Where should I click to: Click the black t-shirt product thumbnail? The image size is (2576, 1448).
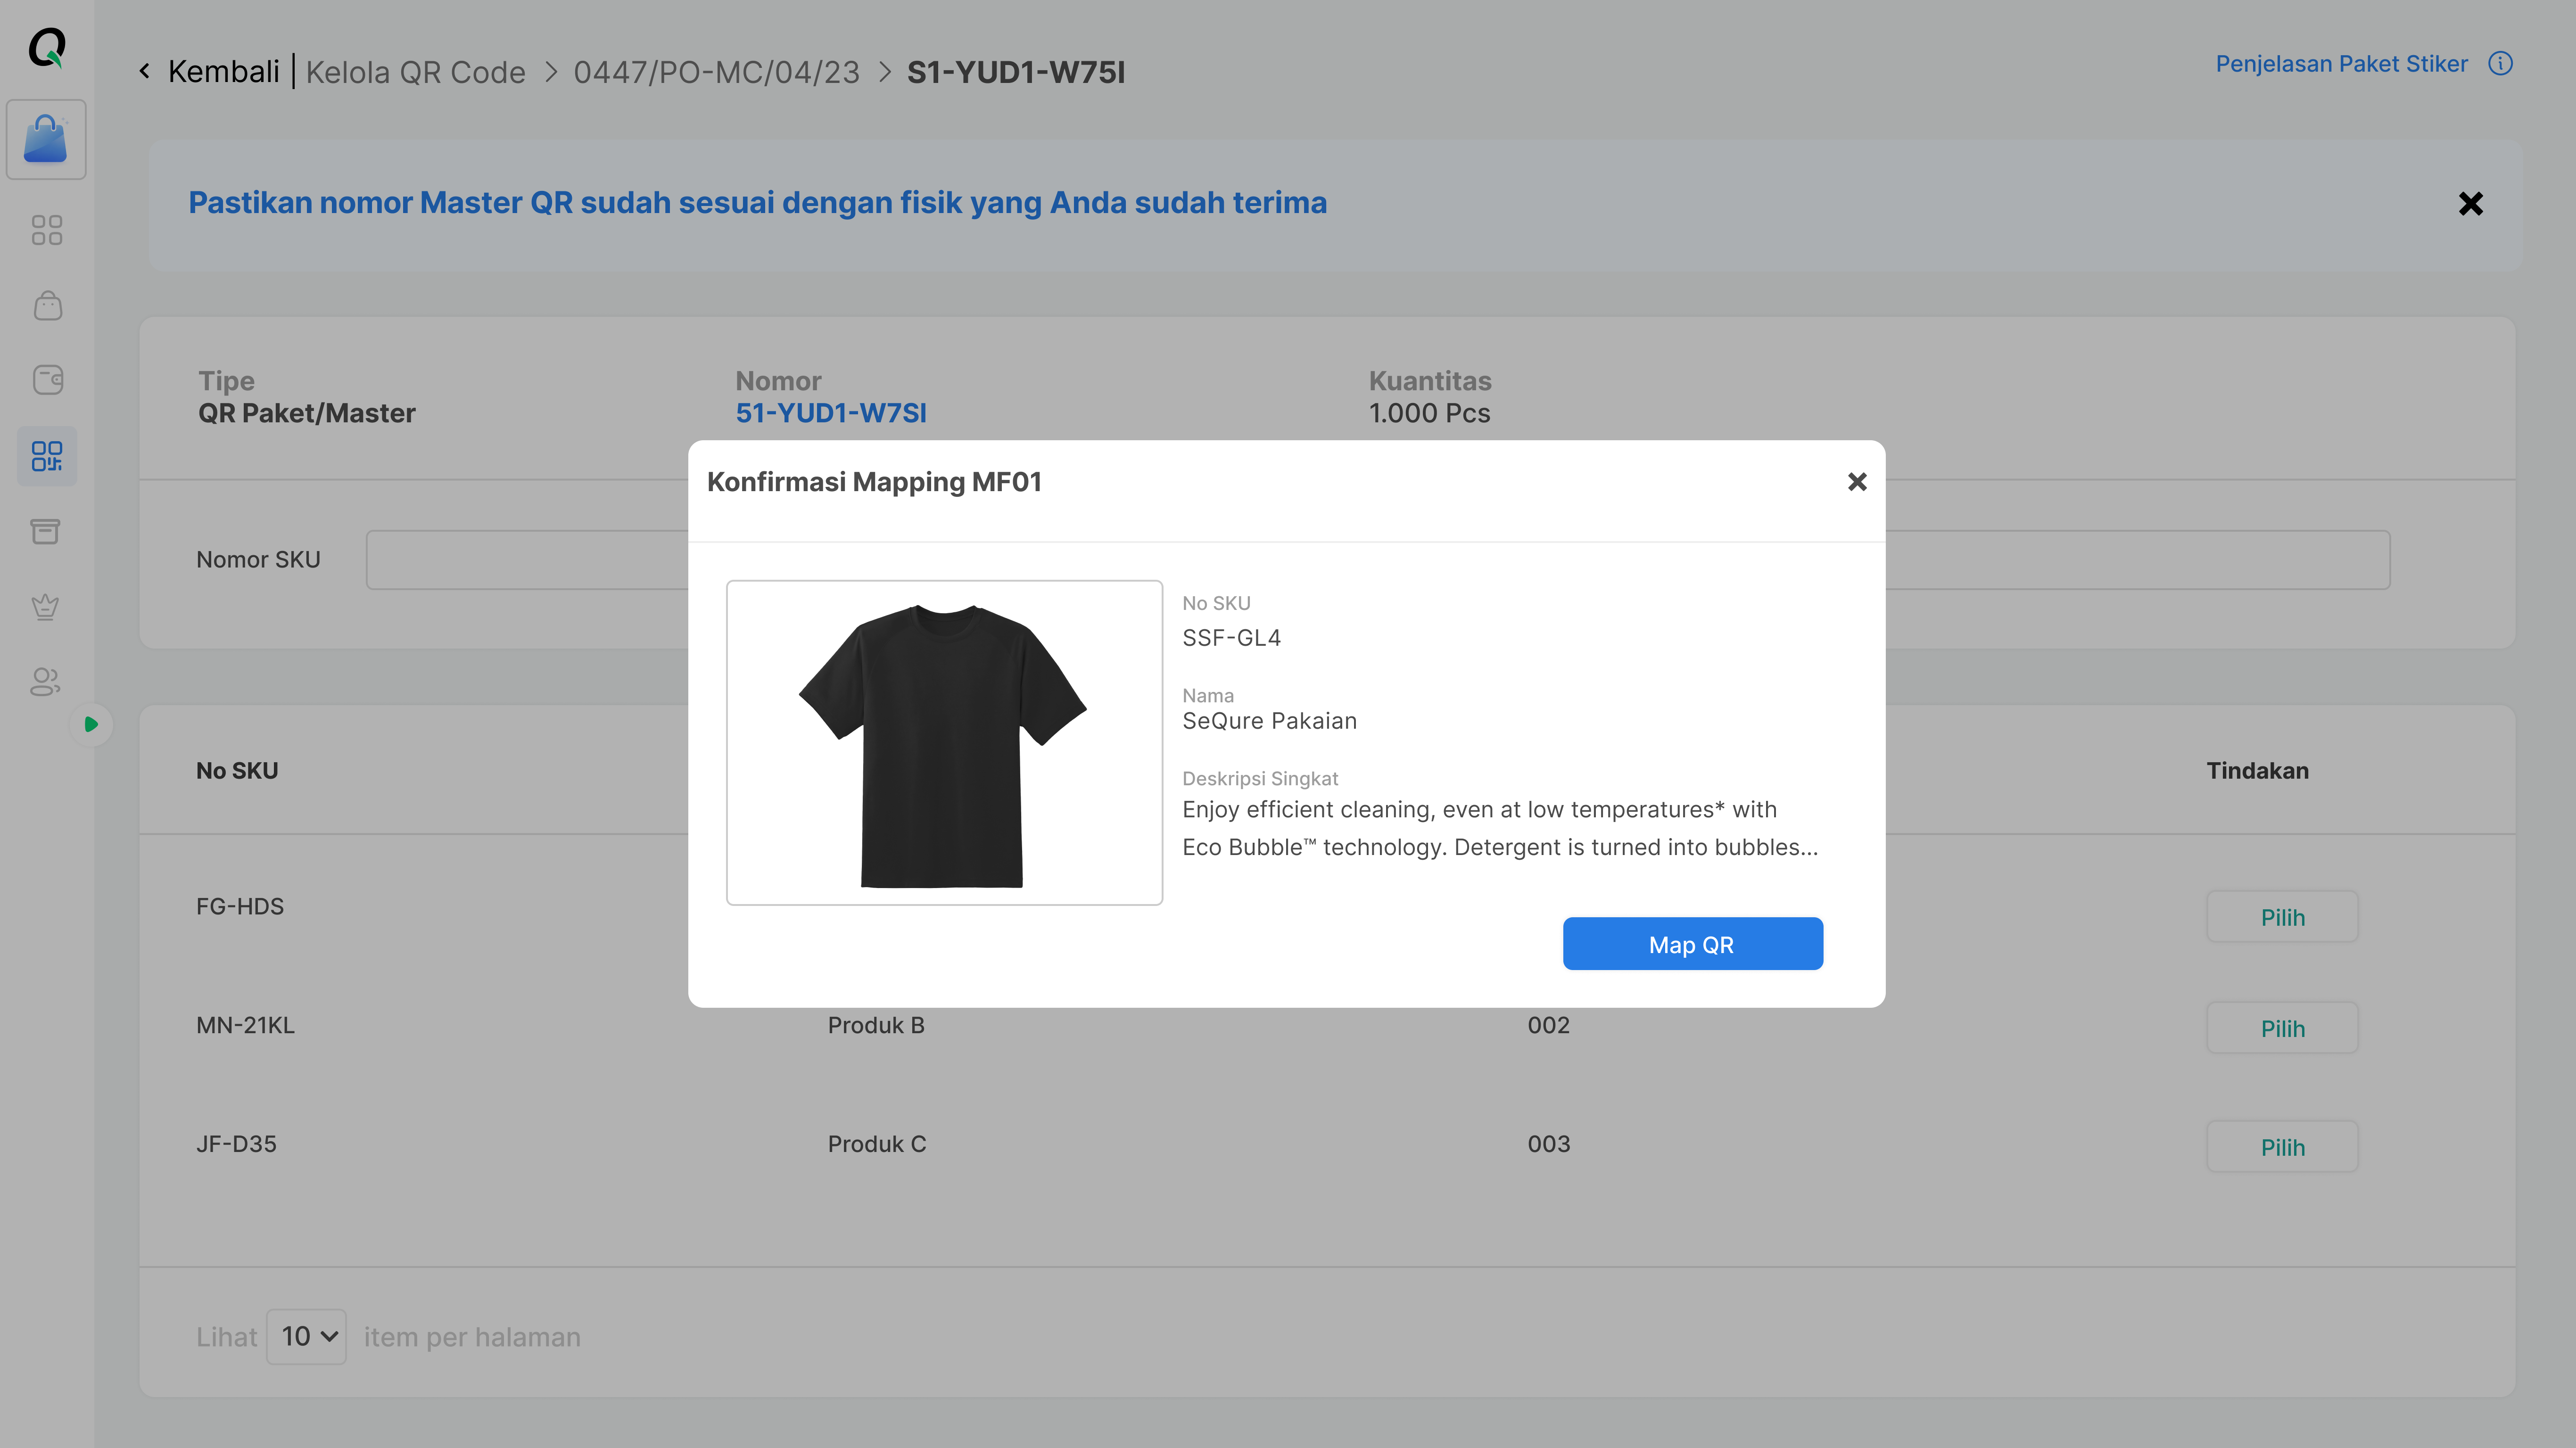coord(944,743)
